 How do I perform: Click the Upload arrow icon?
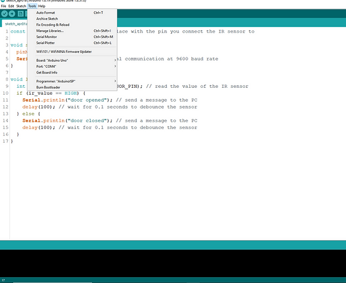12,14
